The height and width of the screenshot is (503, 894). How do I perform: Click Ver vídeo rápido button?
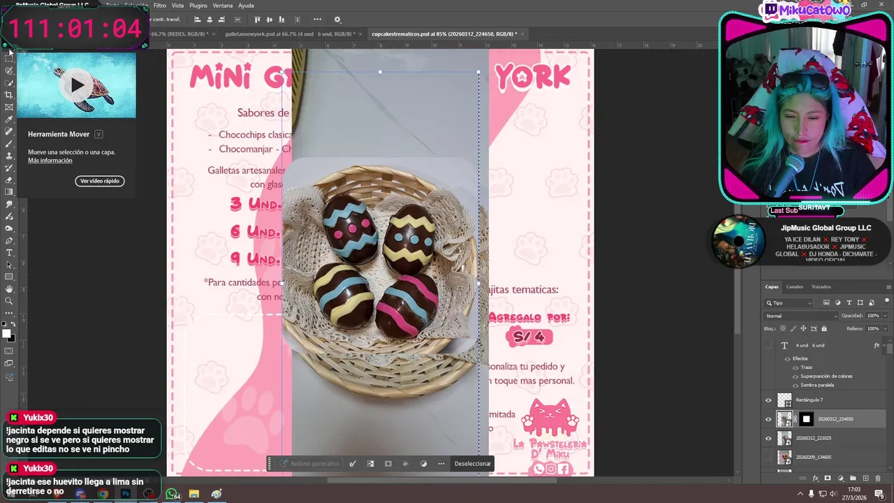click(x=100, y=181)
